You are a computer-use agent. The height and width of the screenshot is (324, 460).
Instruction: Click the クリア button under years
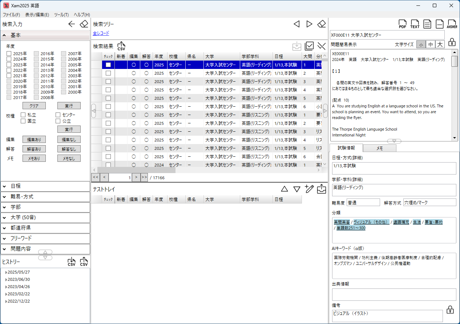[x=34, y=106]
